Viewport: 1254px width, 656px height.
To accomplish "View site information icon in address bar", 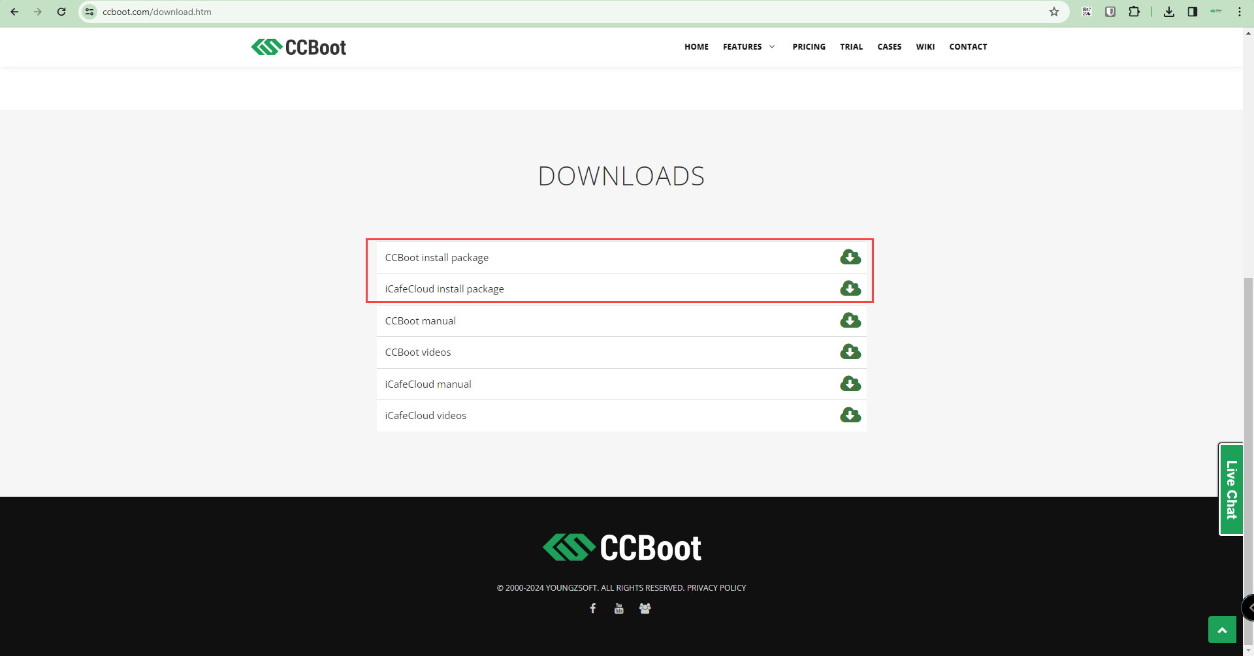I will 90,12.
